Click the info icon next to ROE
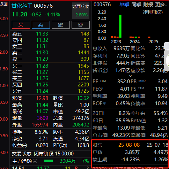The height and width of the screenshot is (169, 169). pos(105,103)
